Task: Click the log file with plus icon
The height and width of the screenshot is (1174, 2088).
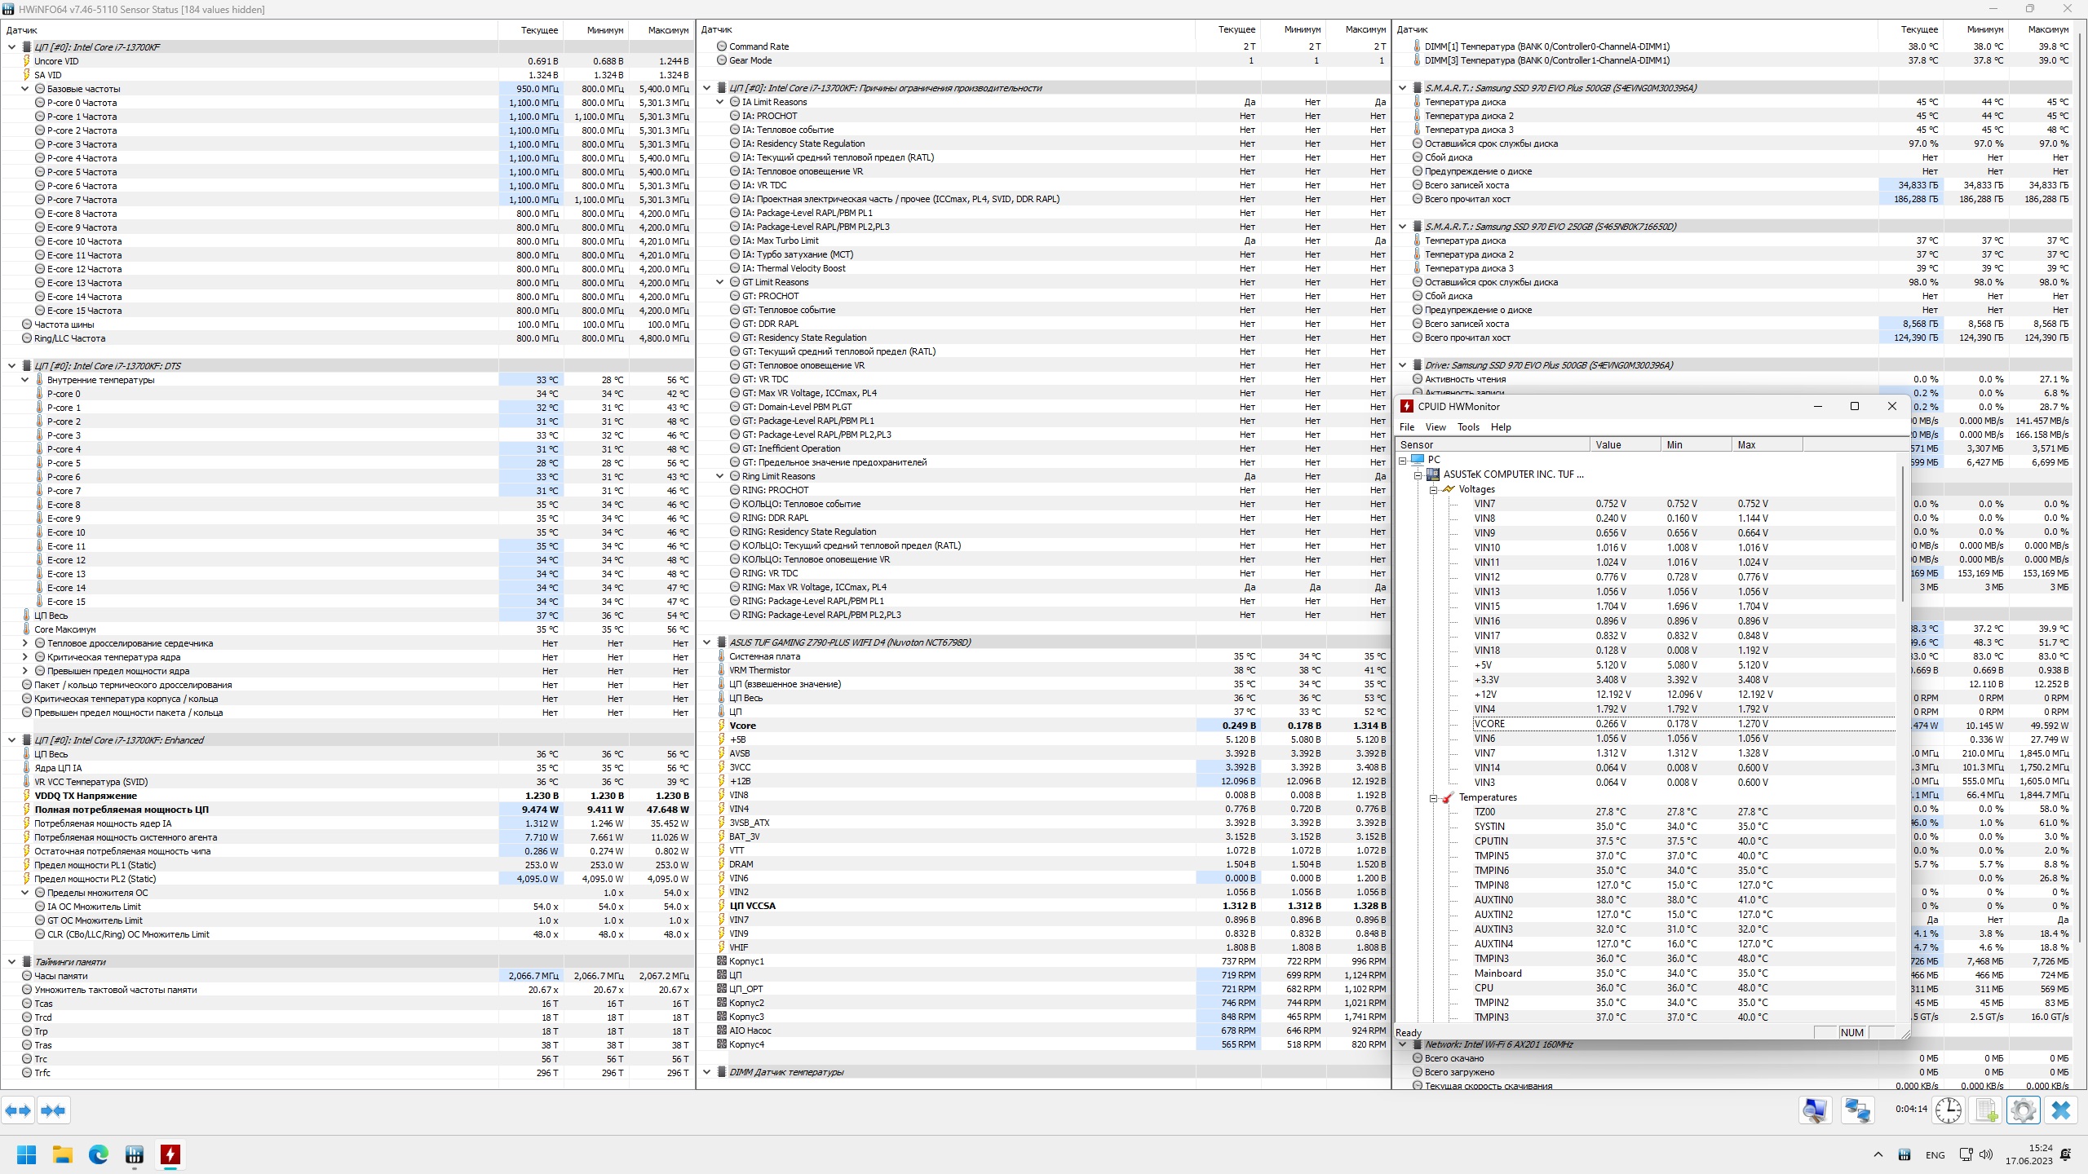Action: (1986, 1110)
